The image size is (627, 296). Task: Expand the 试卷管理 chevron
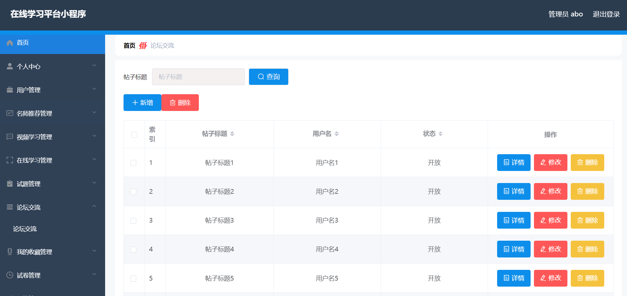pyautogui.click(x=94, y=274)
